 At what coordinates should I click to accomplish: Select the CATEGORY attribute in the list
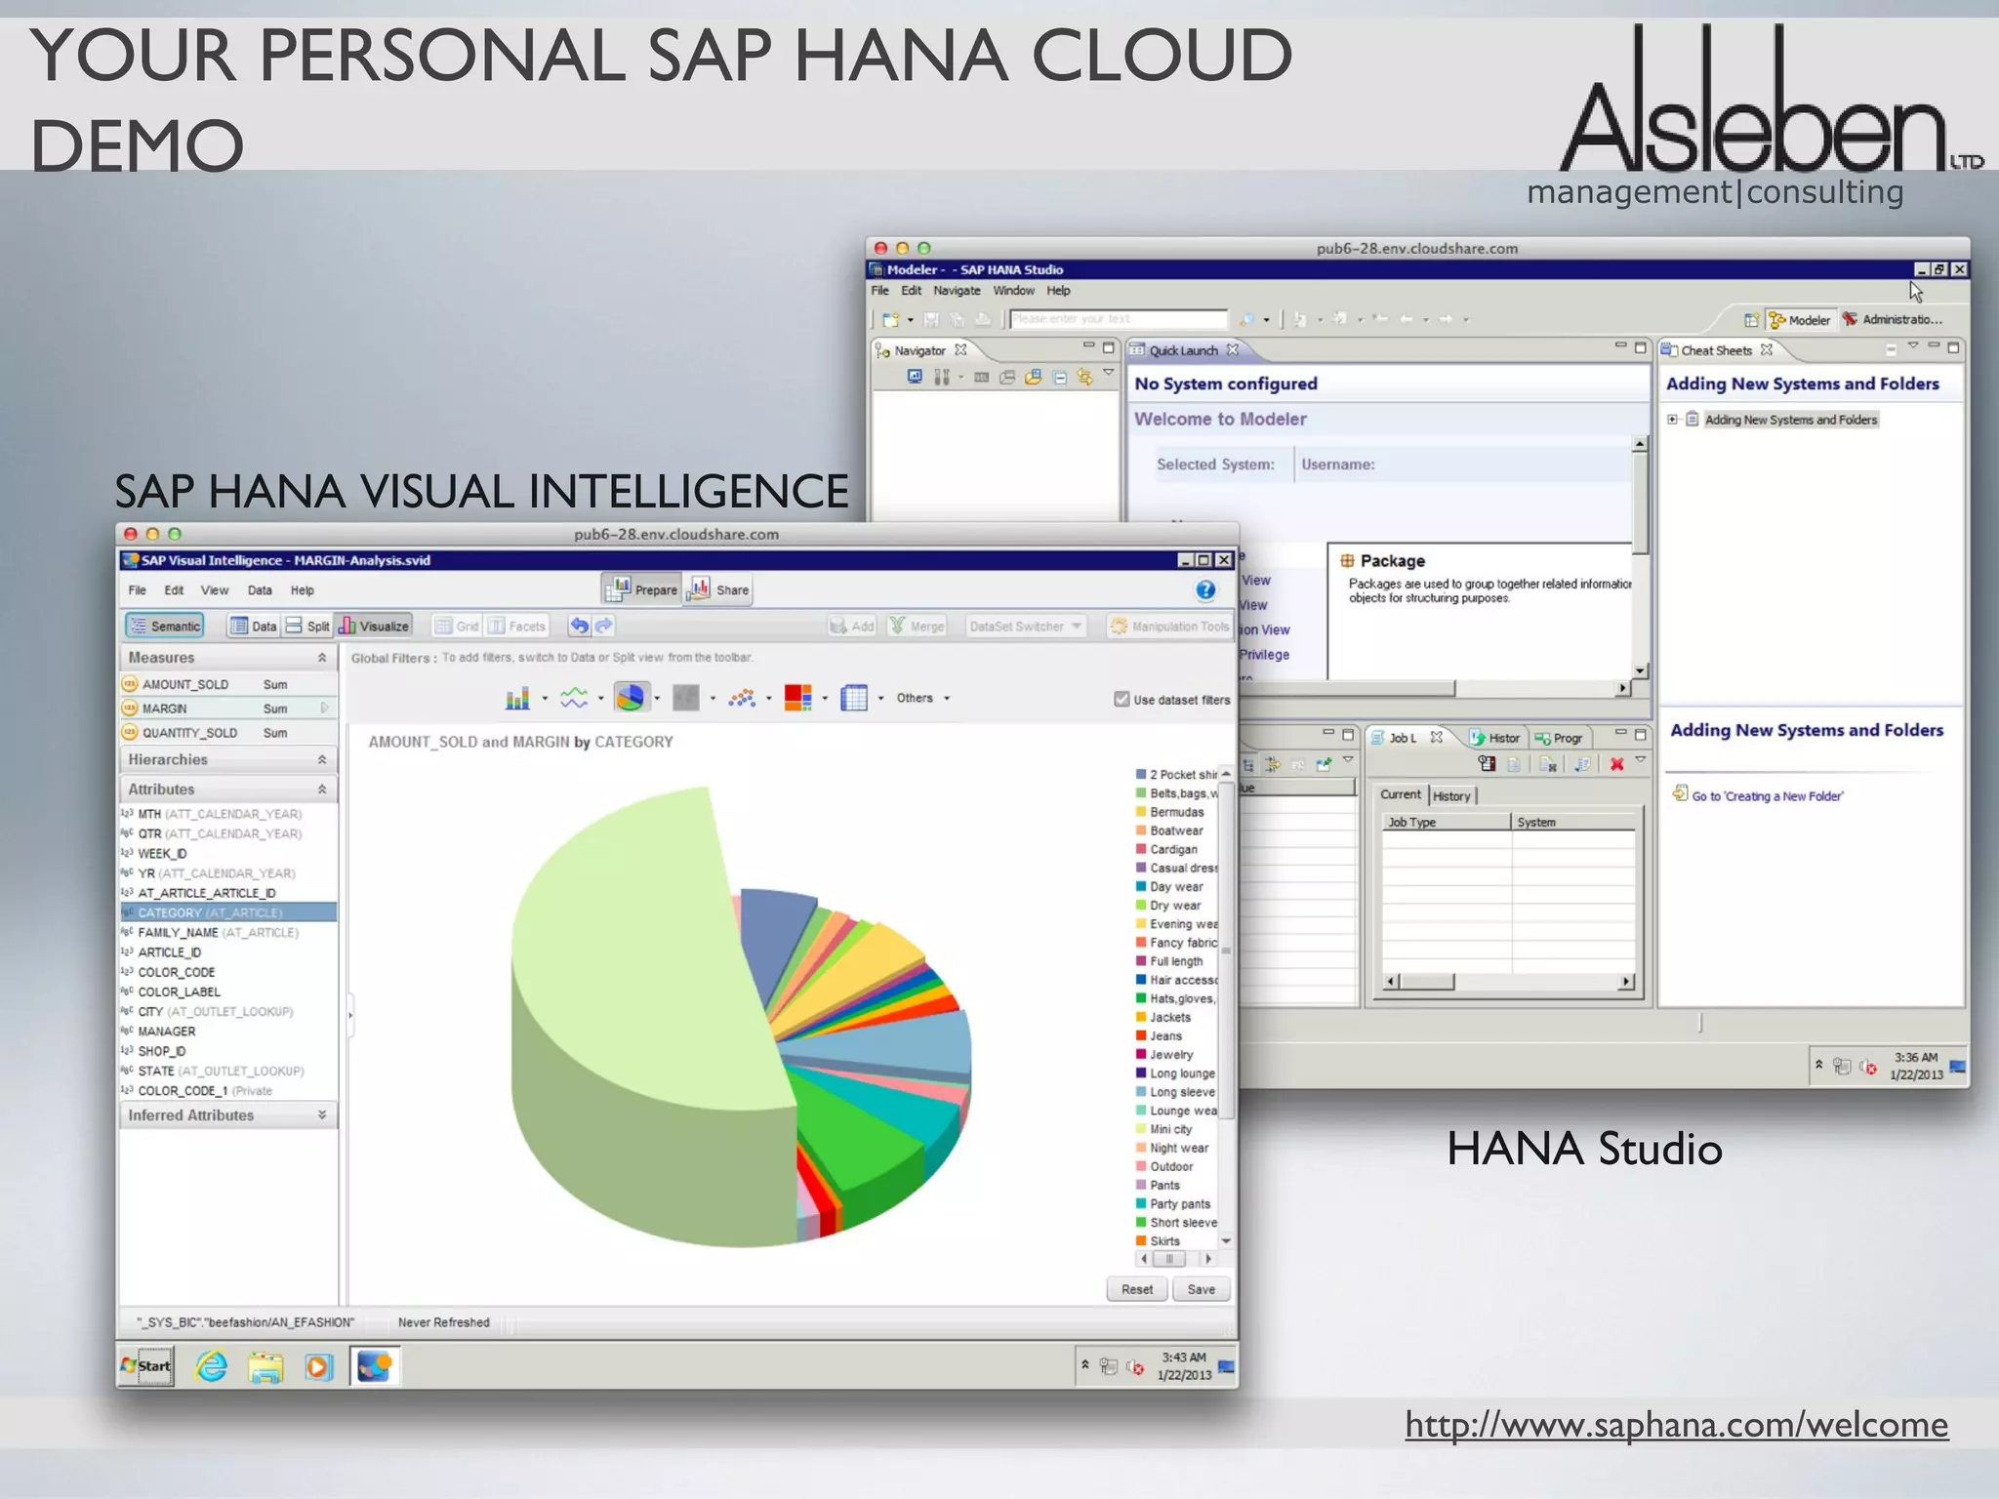point(228,912)
